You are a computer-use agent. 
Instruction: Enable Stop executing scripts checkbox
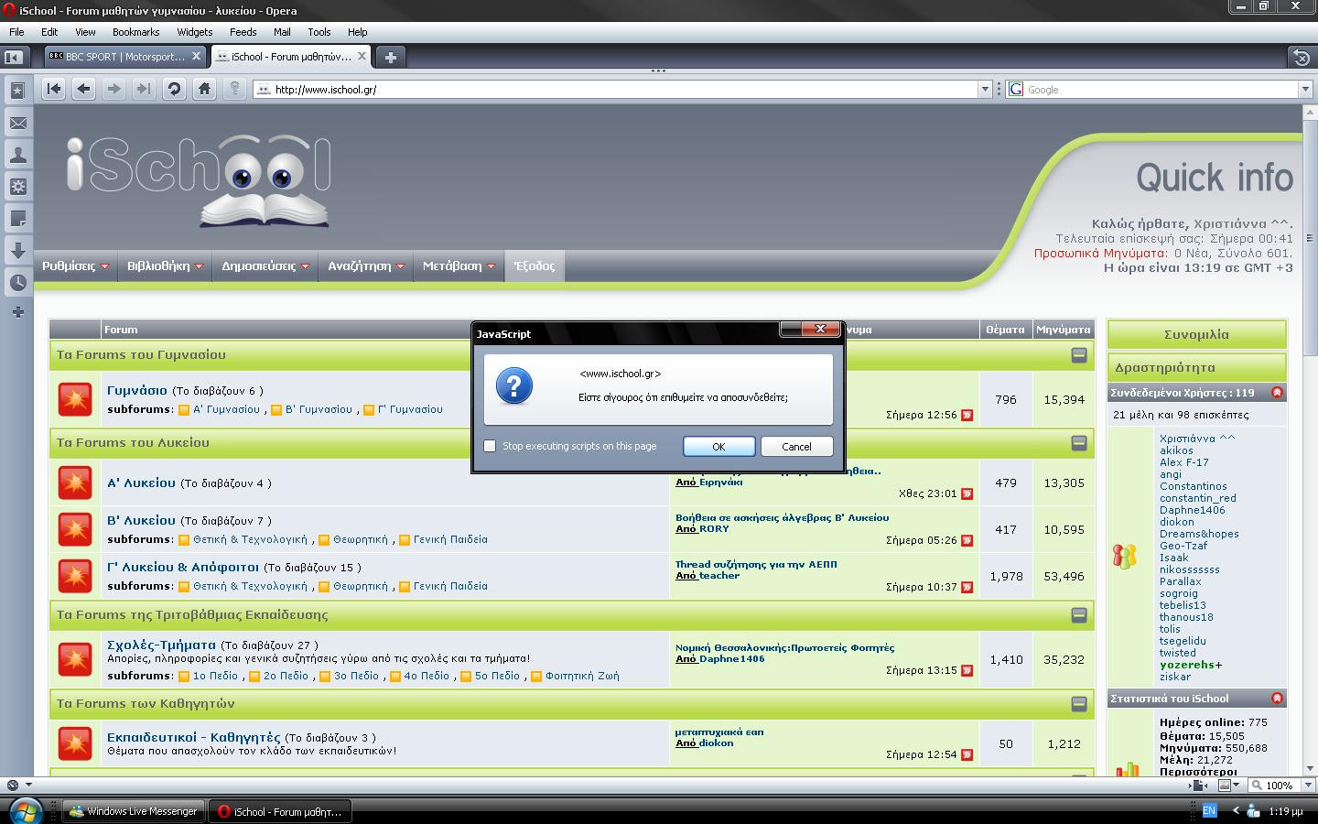click(490, 446)
